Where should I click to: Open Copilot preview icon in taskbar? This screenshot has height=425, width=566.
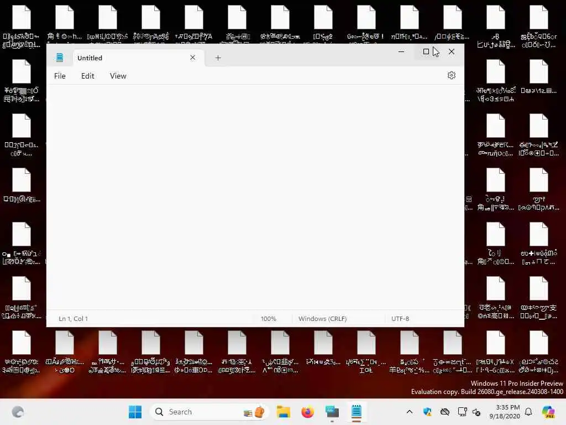tap(549, 412)
